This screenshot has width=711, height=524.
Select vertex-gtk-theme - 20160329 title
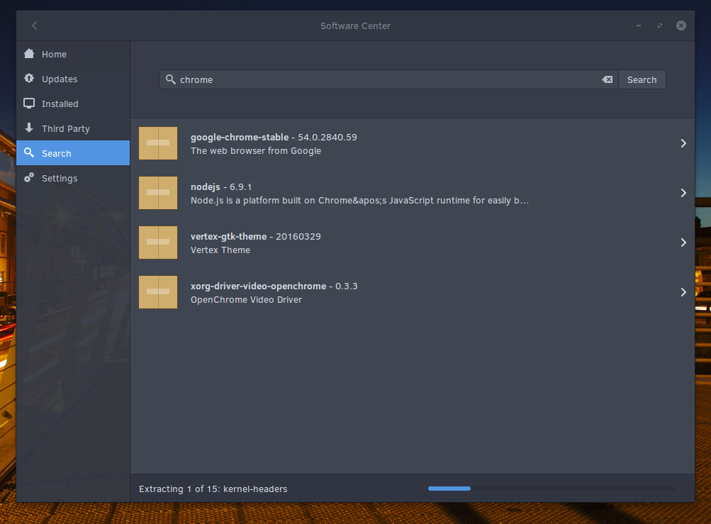(x=256, y=236)
